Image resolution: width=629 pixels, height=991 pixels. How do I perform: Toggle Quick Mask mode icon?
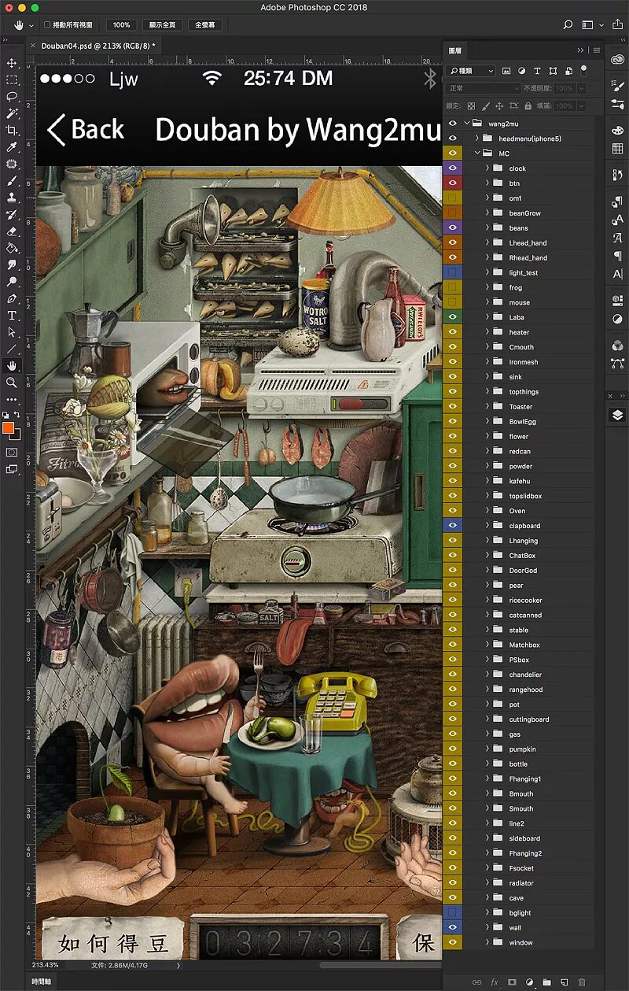pos(11,453)
